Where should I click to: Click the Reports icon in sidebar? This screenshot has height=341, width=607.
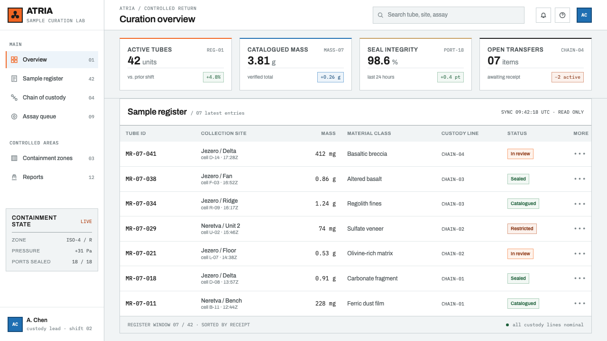[14, 177]
